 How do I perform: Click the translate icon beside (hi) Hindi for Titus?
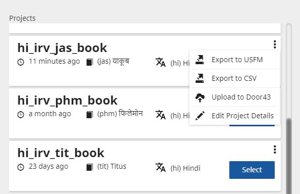(x=160, y=167)
